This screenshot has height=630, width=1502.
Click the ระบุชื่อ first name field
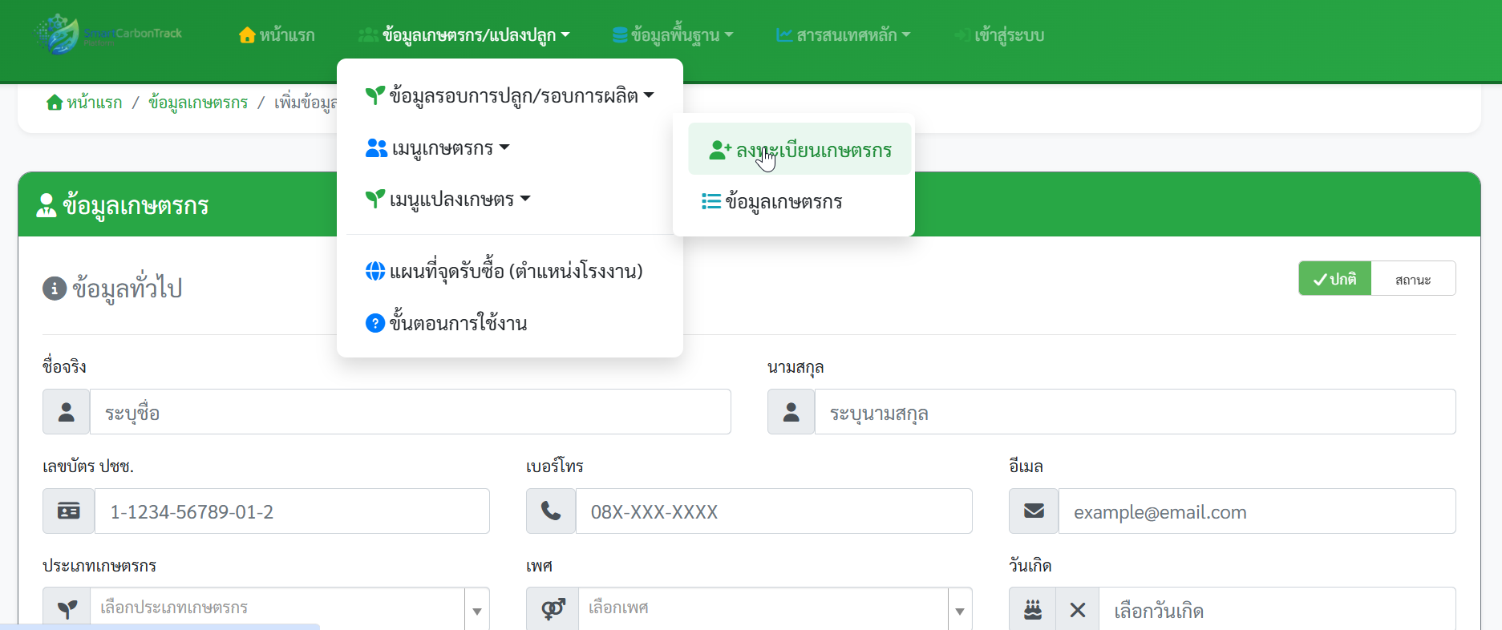[411, 412]
